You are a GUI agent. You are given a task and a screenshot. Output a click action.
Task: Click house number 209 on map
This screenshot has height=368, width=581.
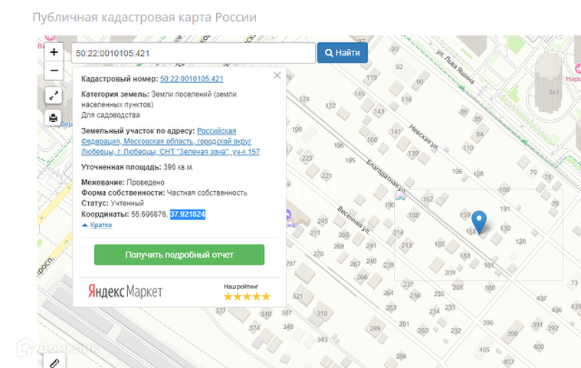[450, 273]
